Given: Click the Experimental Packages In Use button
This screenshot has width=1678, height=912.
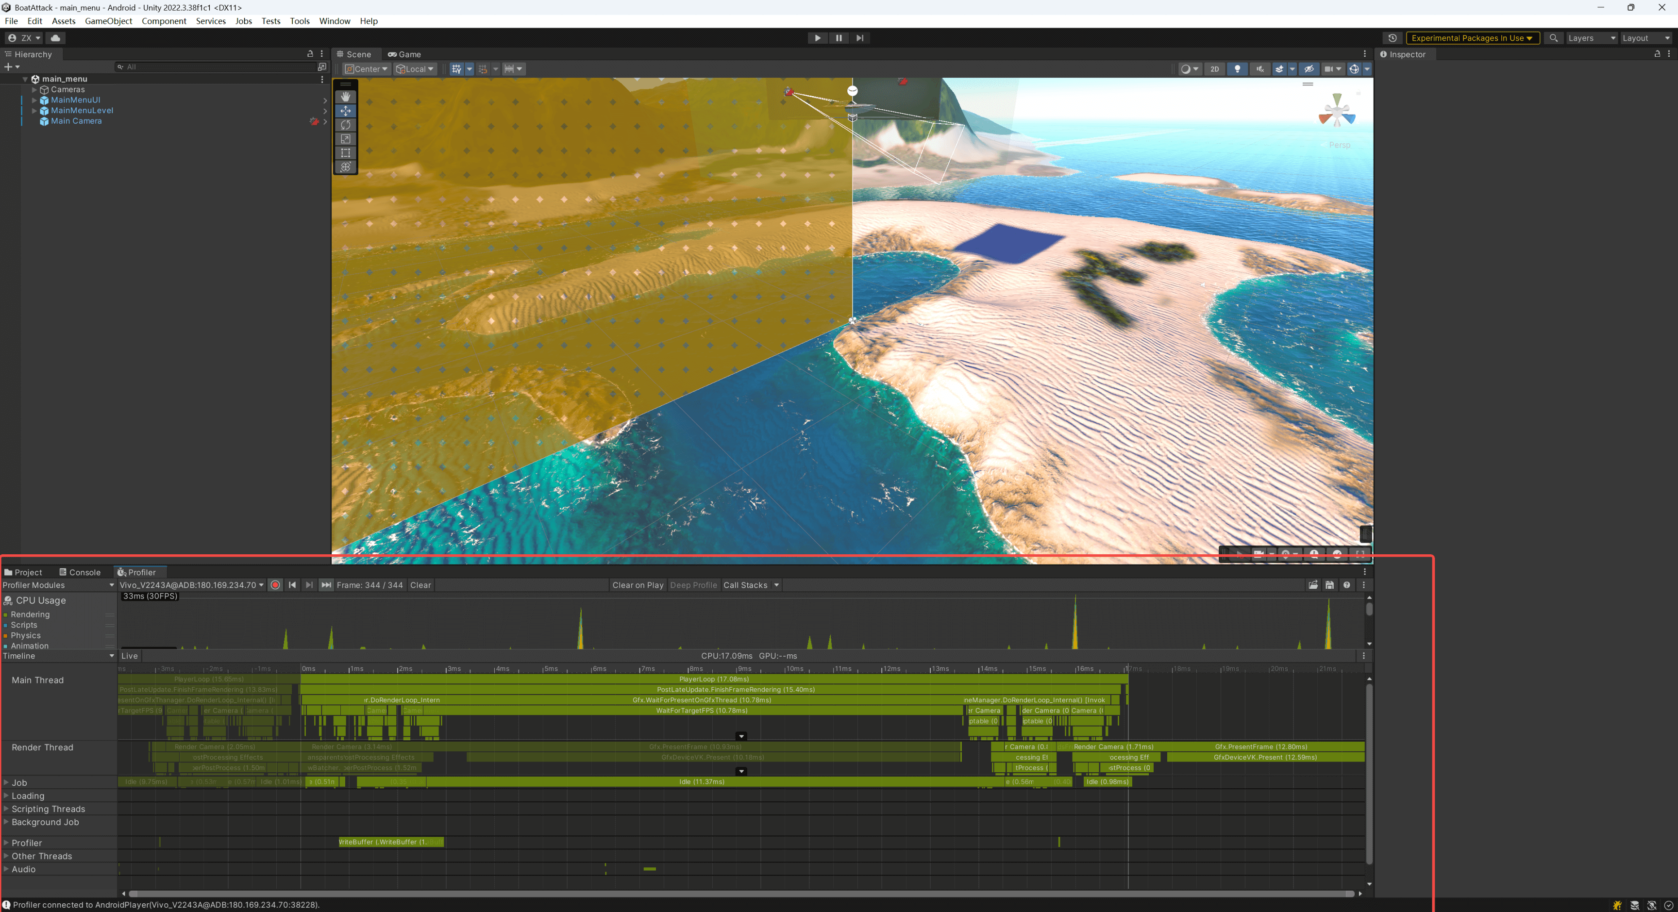Looking at the screenshot, I should pyautogui.click(x=1472, y=38).
